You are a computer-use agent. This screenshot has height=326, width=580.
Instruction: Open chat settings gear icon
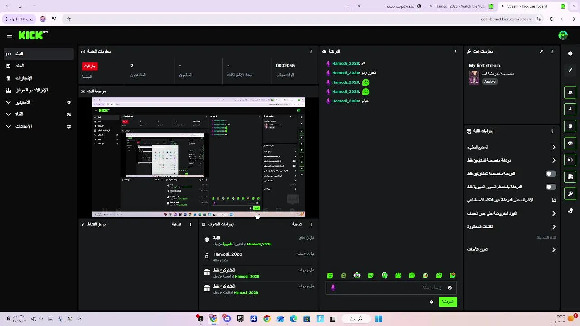point(431,302)
